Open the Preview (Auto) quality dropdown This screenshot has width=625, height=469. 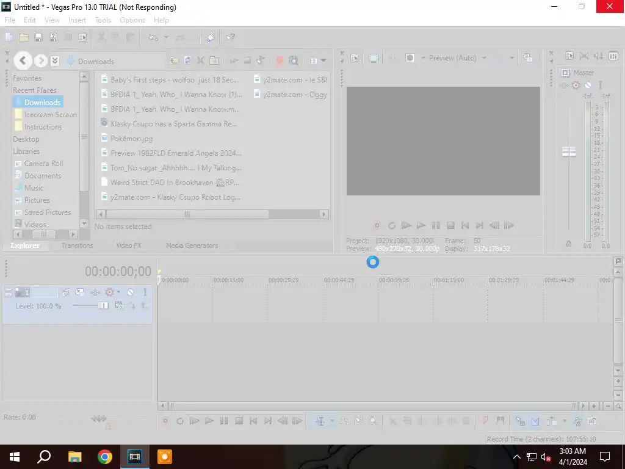pos(484,58)
